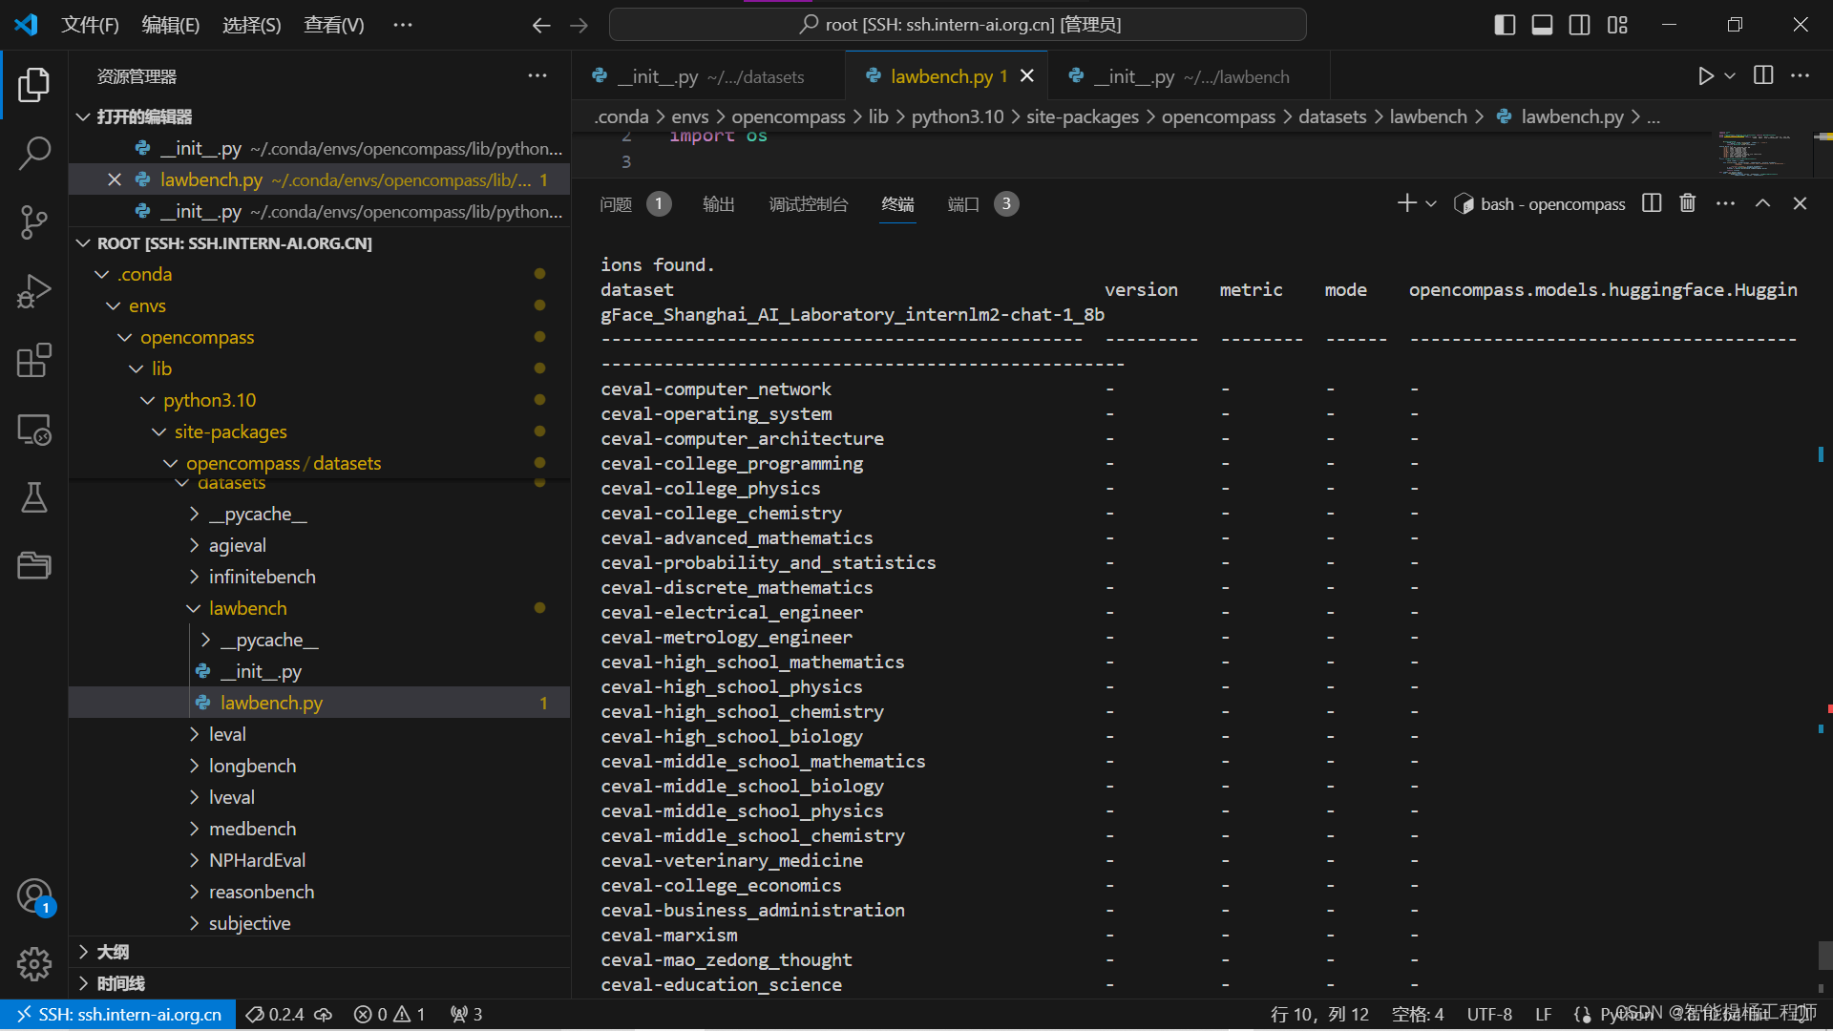1833x1031 pixels.
Task: Split the editor to the right
Action: (1763, 75)
